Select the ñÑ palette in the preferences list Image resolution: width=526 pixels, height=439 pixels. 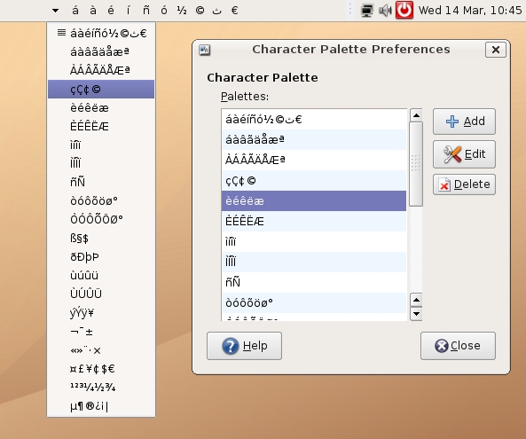click(x=314, y=282)
